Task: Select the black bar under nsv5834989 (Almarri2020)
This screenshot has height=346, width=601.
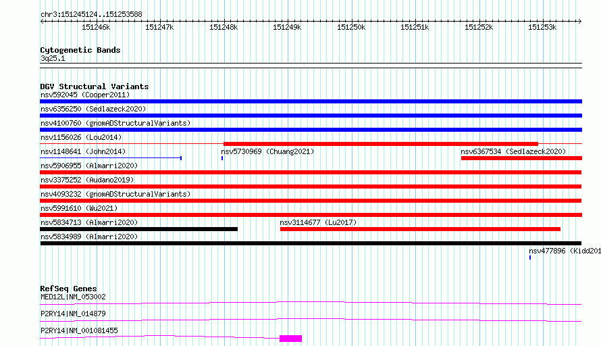Action: point(311,243)
